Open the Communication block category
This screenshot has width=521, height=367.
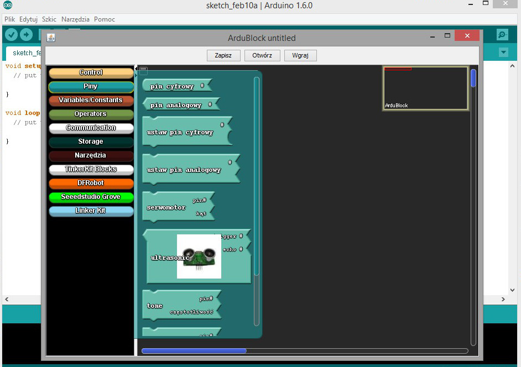point(91,128)
